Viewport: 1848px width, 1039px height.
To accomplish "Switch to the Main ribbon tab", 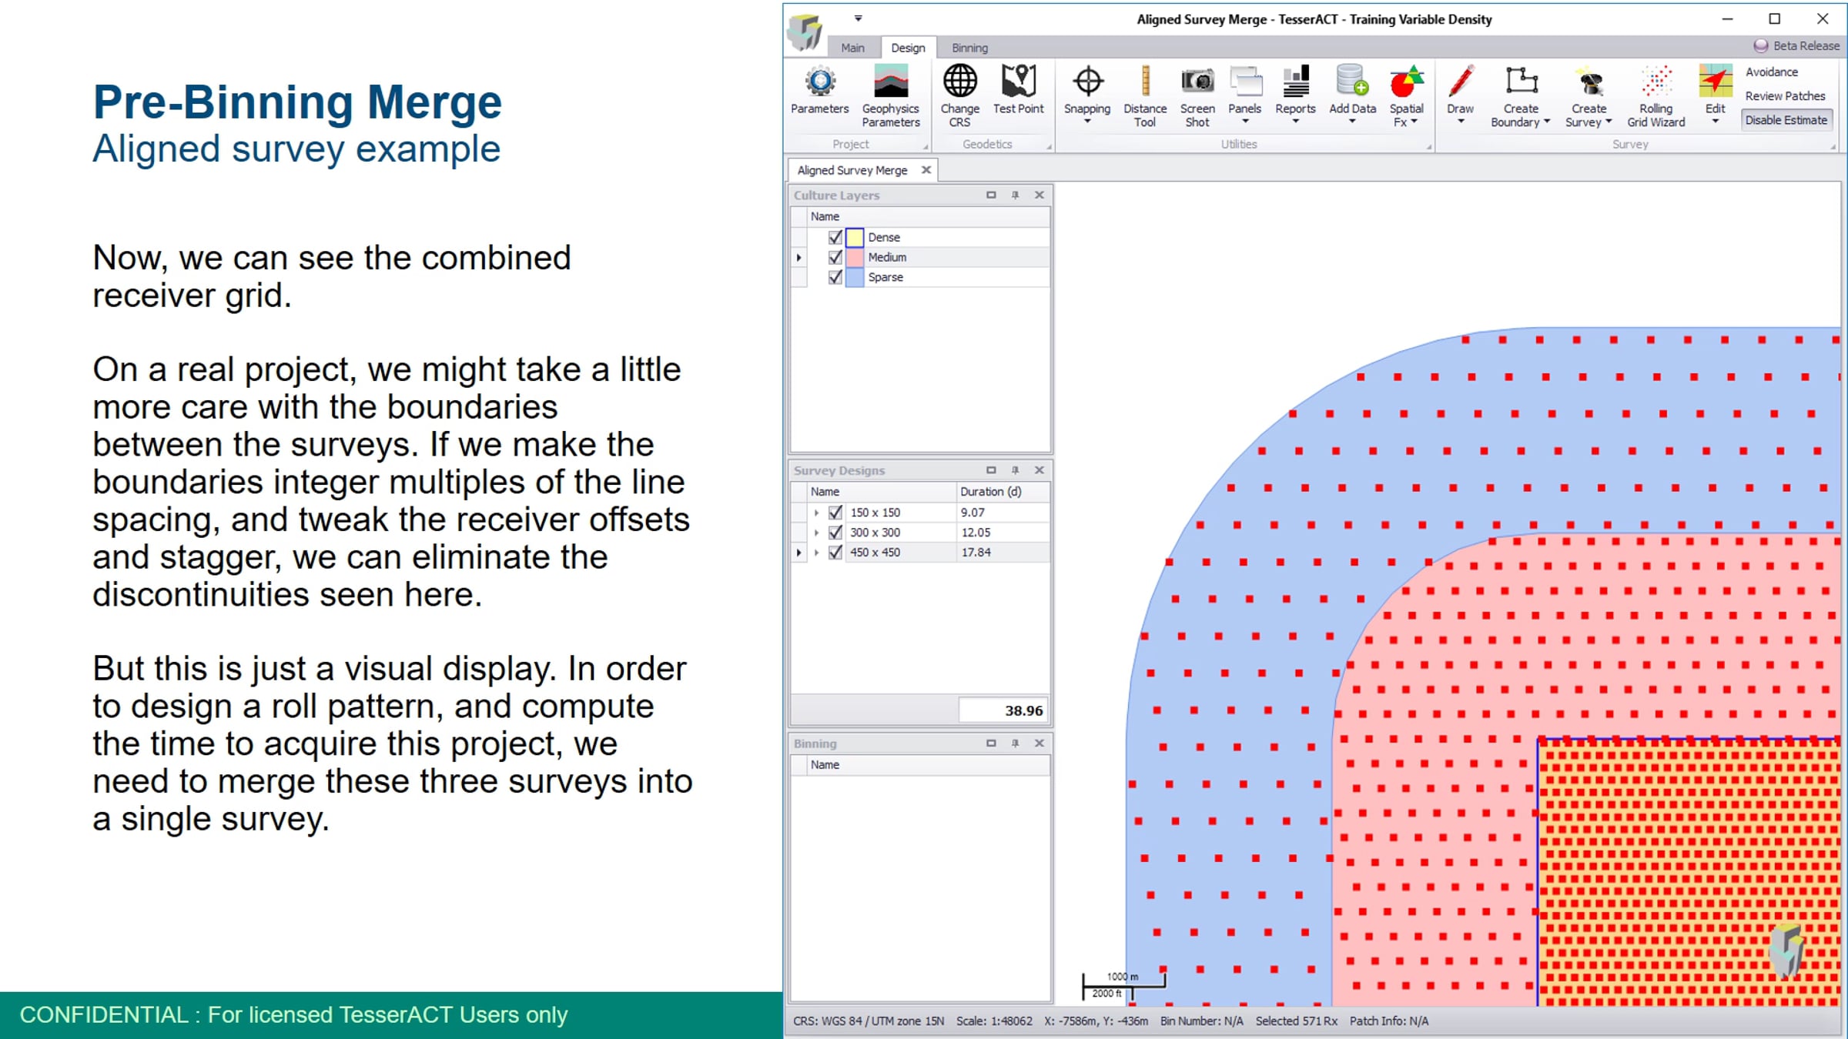I will coord(852,48).
